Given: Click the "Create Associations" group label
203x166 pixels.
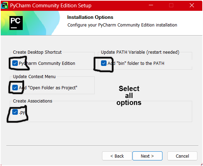Looking at the screenshot, I should (32, 101).
